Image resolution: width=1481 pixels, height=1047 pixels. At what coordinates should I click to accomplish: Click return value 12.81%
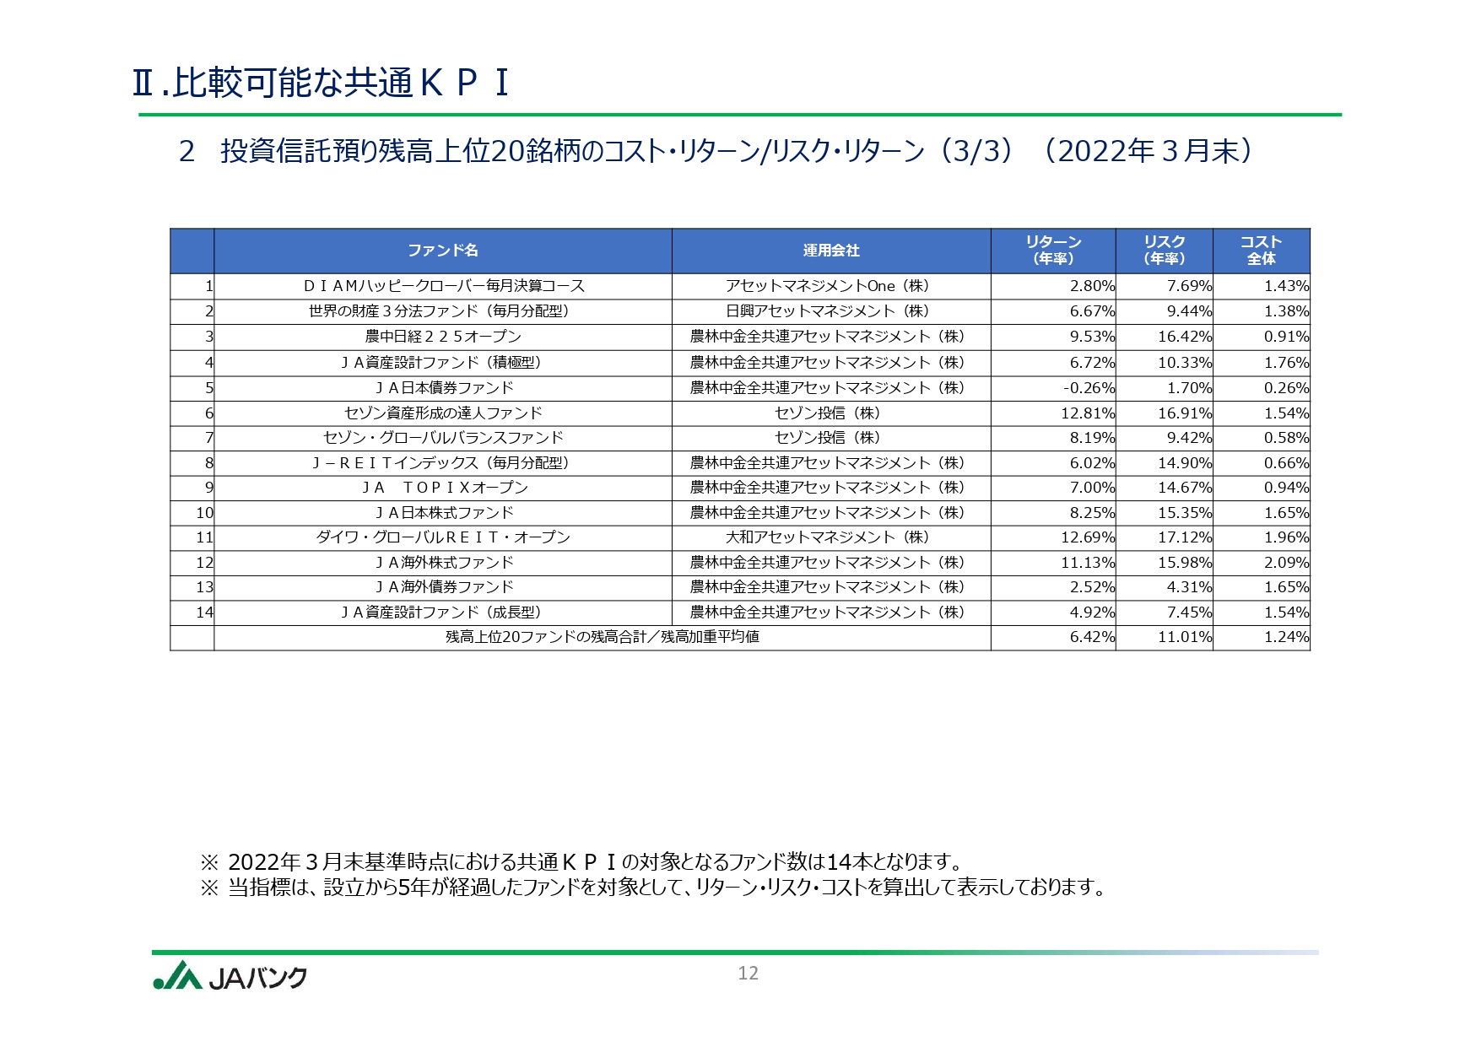[1088, 413]
